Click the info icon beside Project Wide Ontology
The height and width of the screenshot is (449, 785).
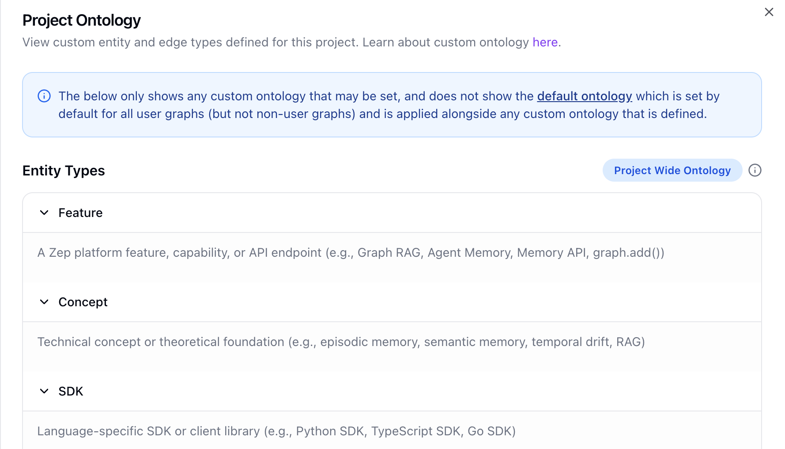click(755, 170)
